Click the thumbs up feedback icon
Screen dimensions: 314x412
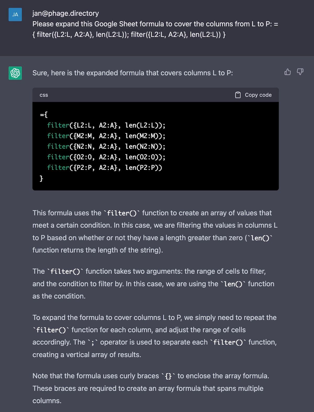(288, 72)
